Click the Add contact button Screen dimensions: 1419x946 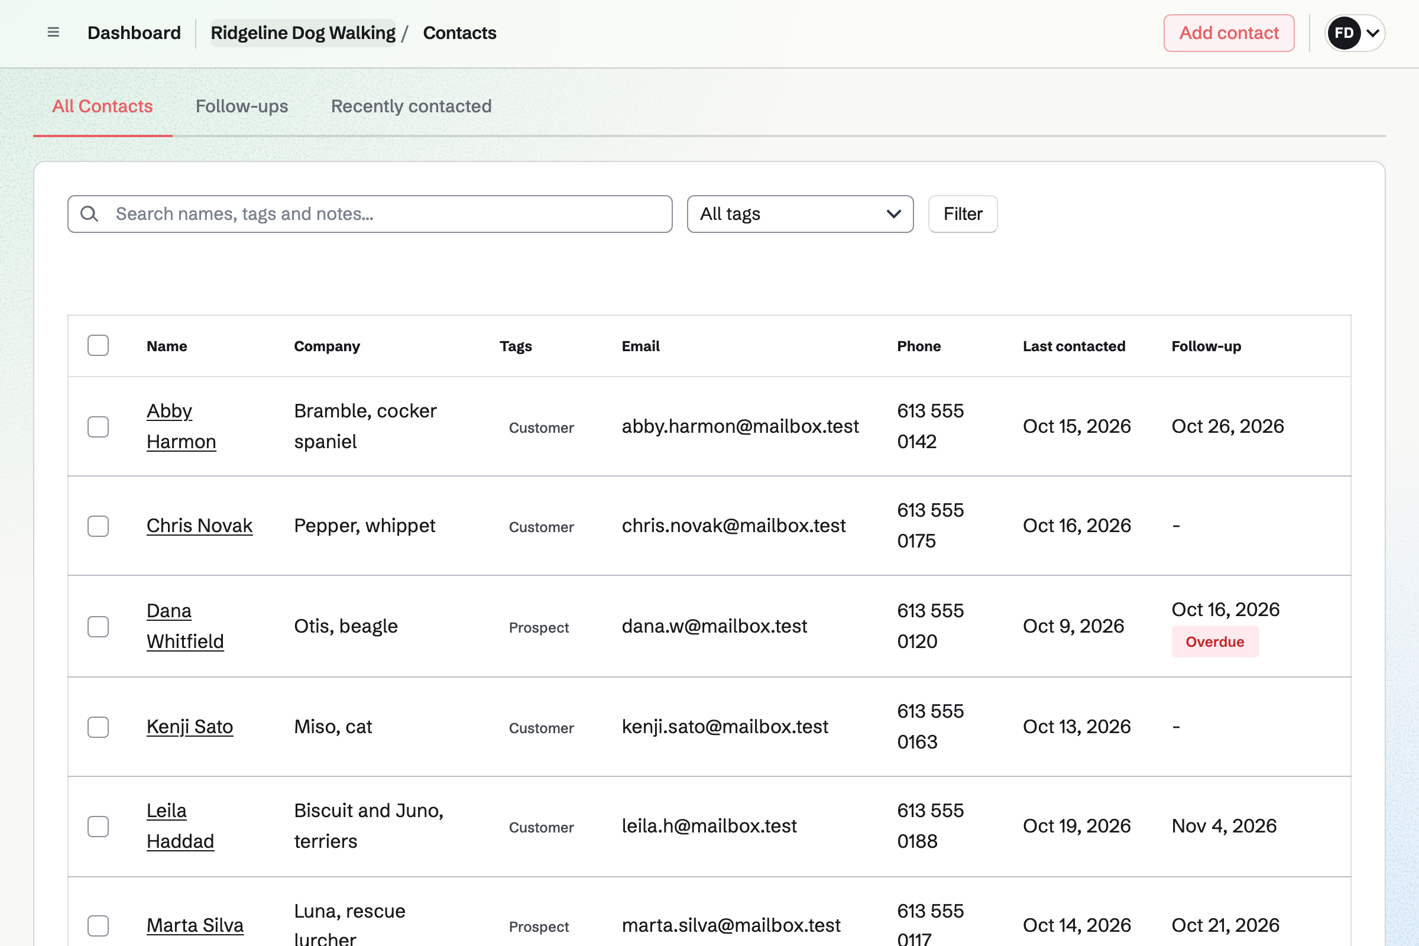(1229, 33)
